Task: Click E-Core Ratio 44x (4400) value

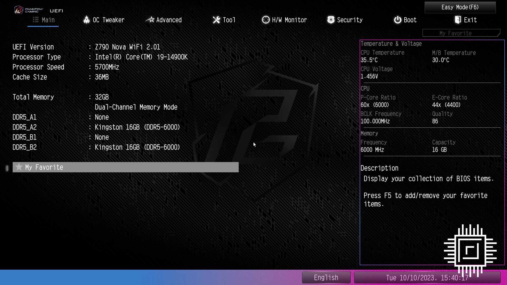Action: coord(446,105)
